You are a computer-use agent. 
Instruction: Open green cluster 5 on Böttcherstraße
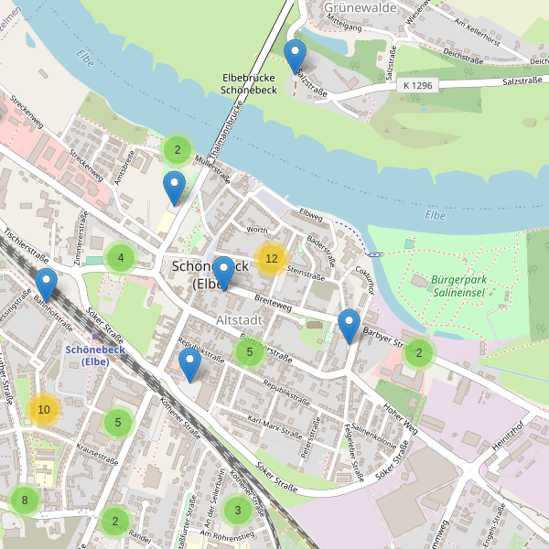pos(249,352)
